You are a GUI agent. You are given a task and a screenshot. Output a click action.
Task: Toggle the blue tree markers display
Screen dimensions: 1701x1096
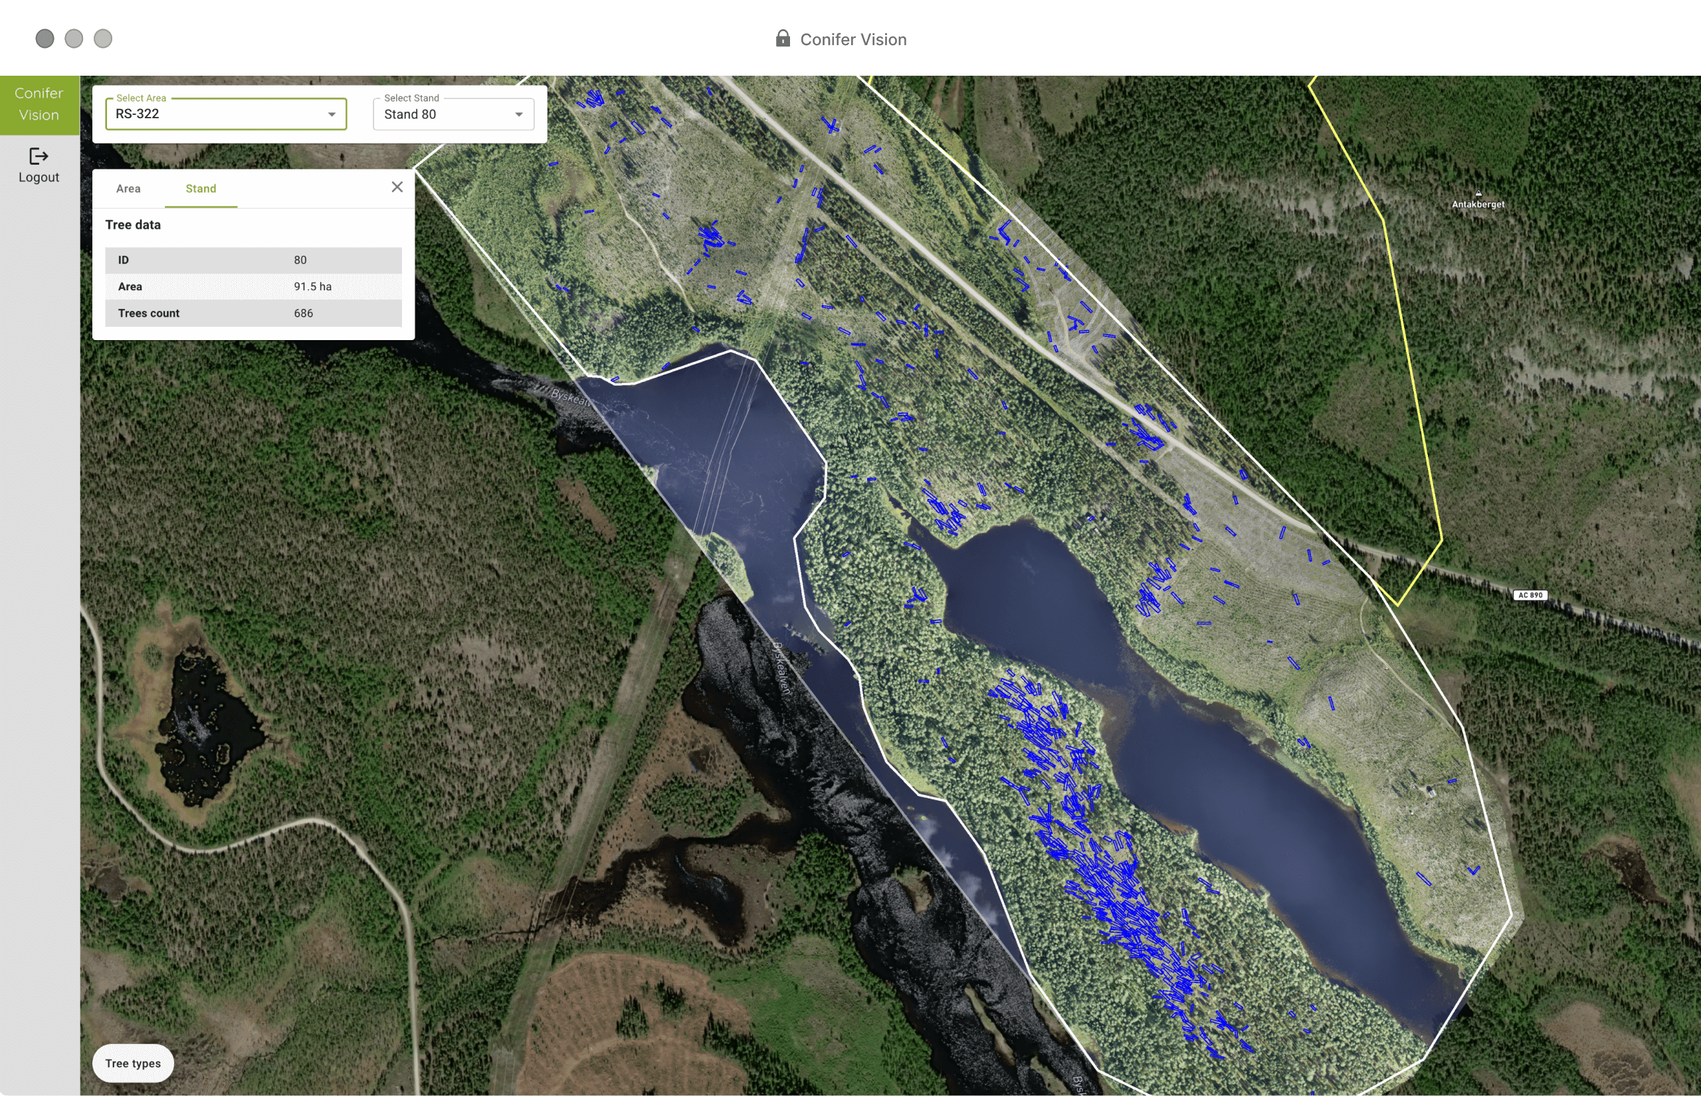[x=134, y=1063]
